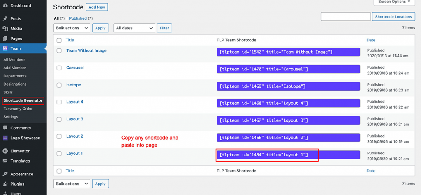Open the bottom Bulk actions dropdown
Screen dimensions: 421x195
pyautogui.click(x=72, y=184)
